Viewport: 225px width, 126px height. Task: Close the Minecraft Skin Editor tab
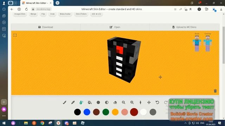click(51, 3)
